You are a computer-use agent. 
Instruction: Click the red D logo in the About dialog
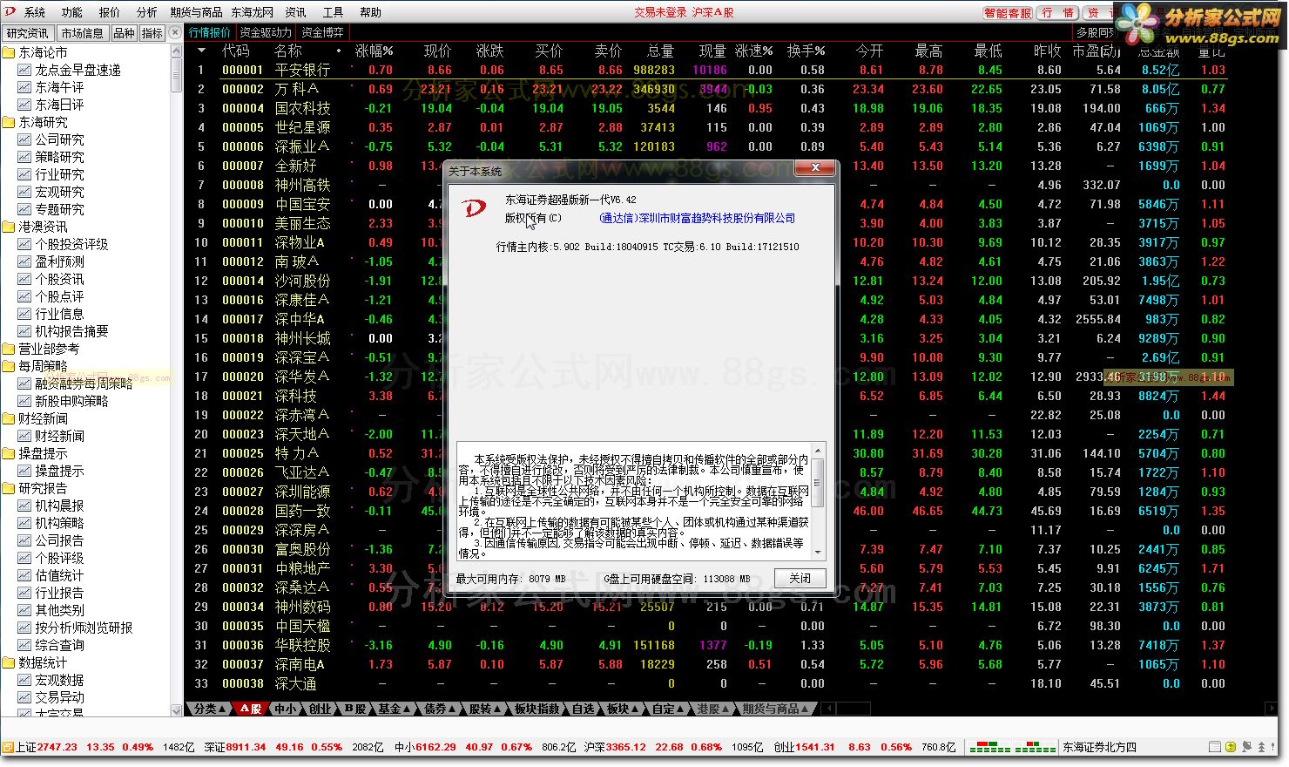pyautogui.click(x=474, y=208)
